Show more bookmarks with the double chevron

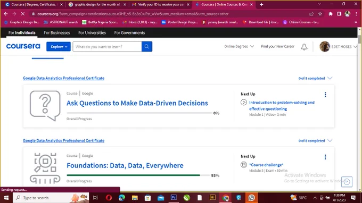pos(356,22)
